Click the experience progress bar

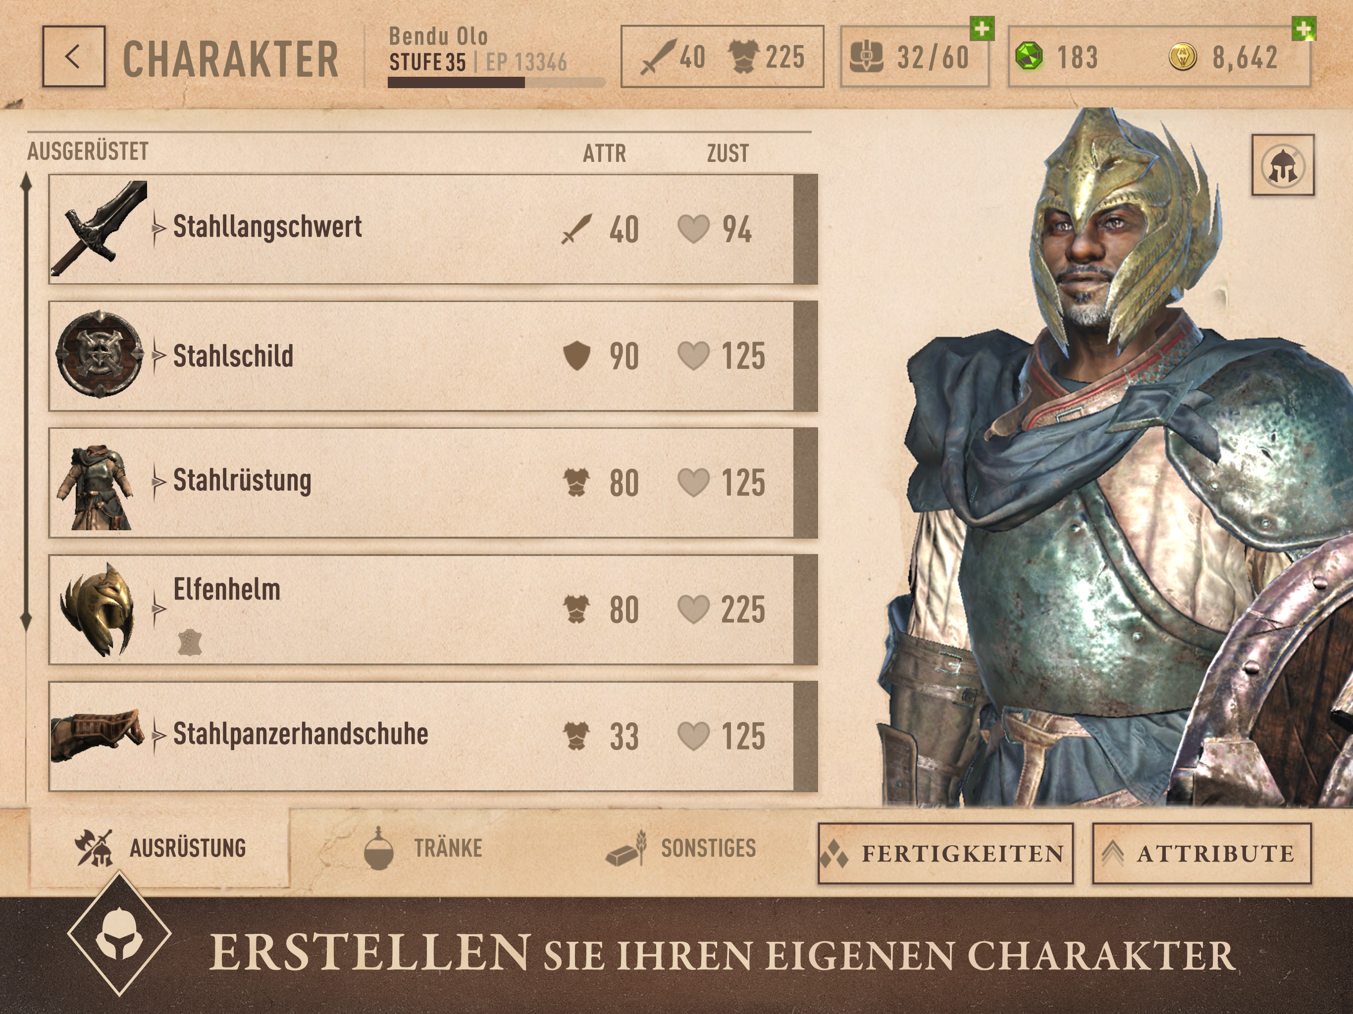click(496, 83)
